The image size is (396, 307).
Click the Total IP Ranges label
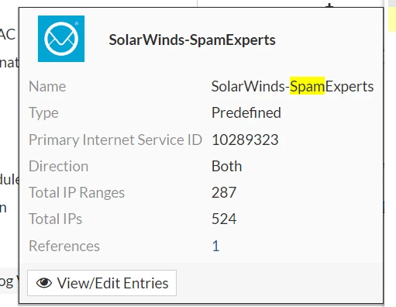(x=77, y=193)
